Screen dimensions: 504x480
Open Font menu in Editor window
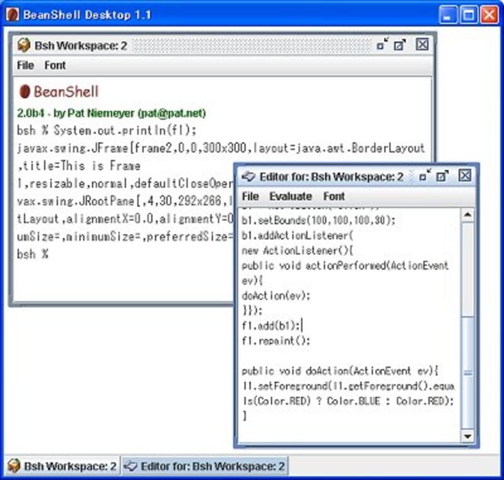click(334, 196)
